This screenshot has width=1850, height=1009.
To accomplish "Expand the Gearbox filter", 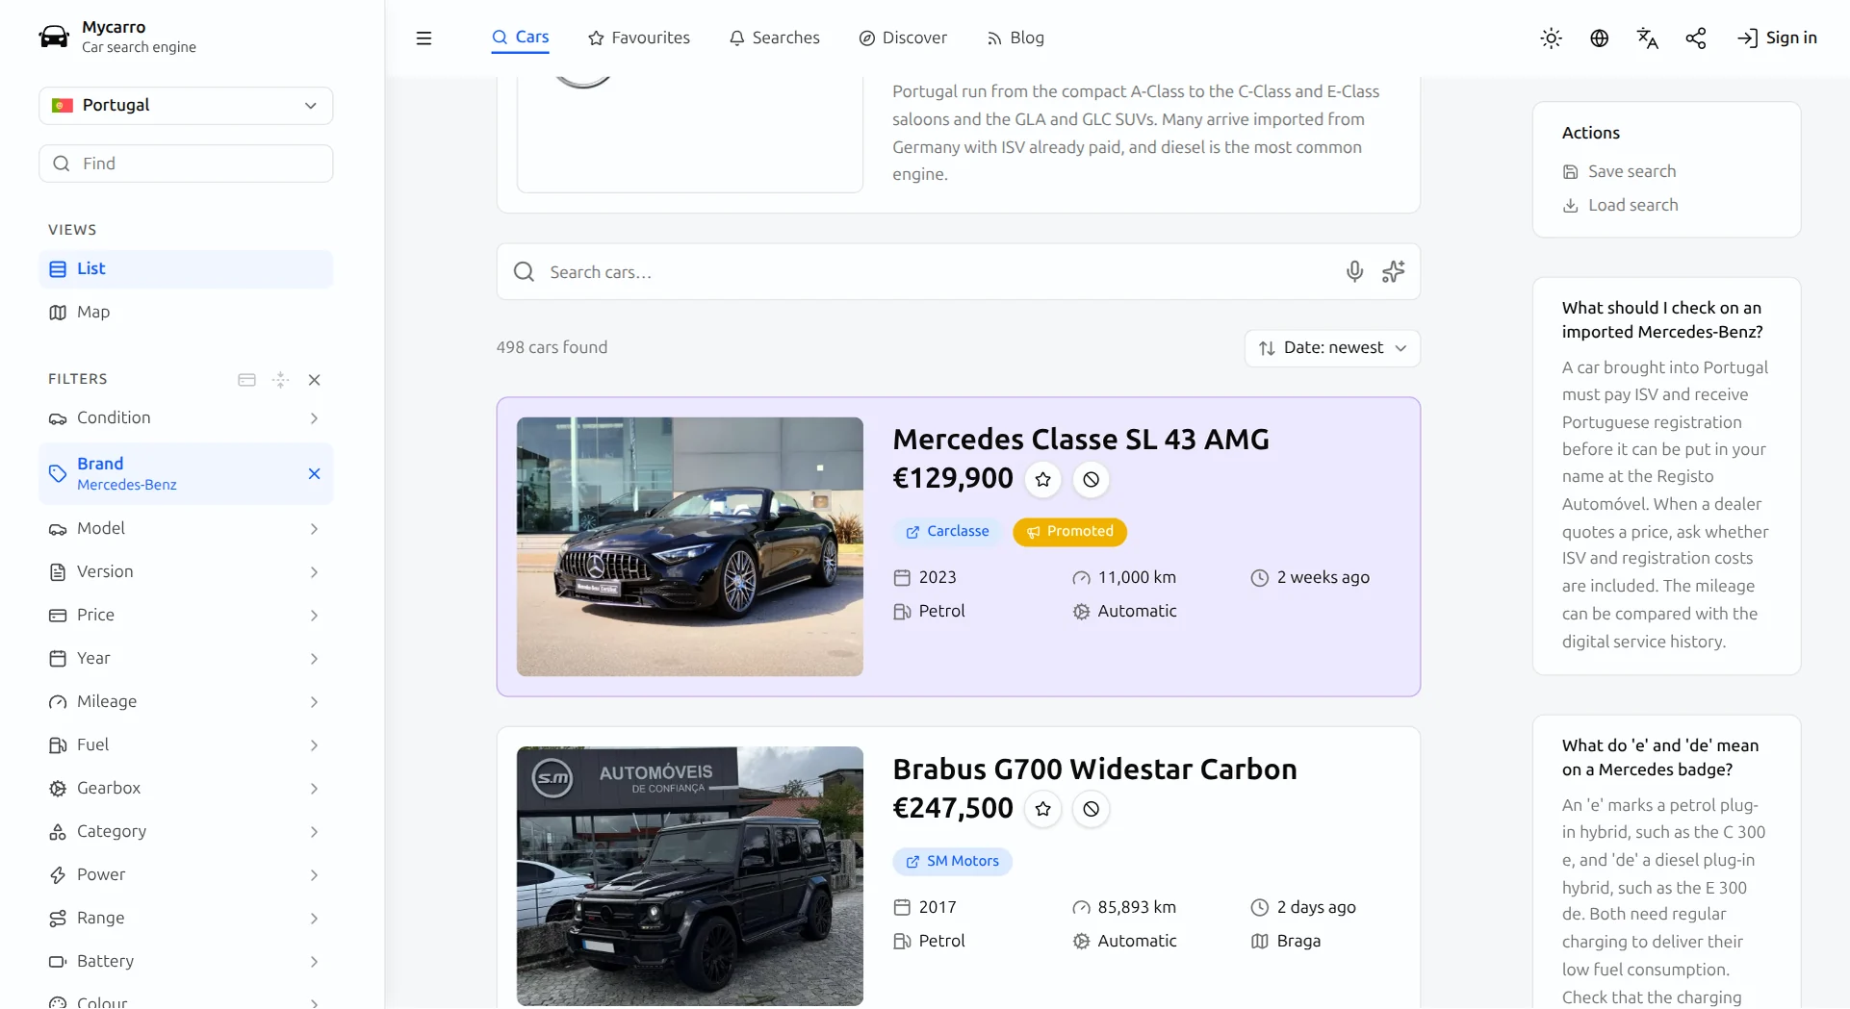I will click(x=186, y=789).
